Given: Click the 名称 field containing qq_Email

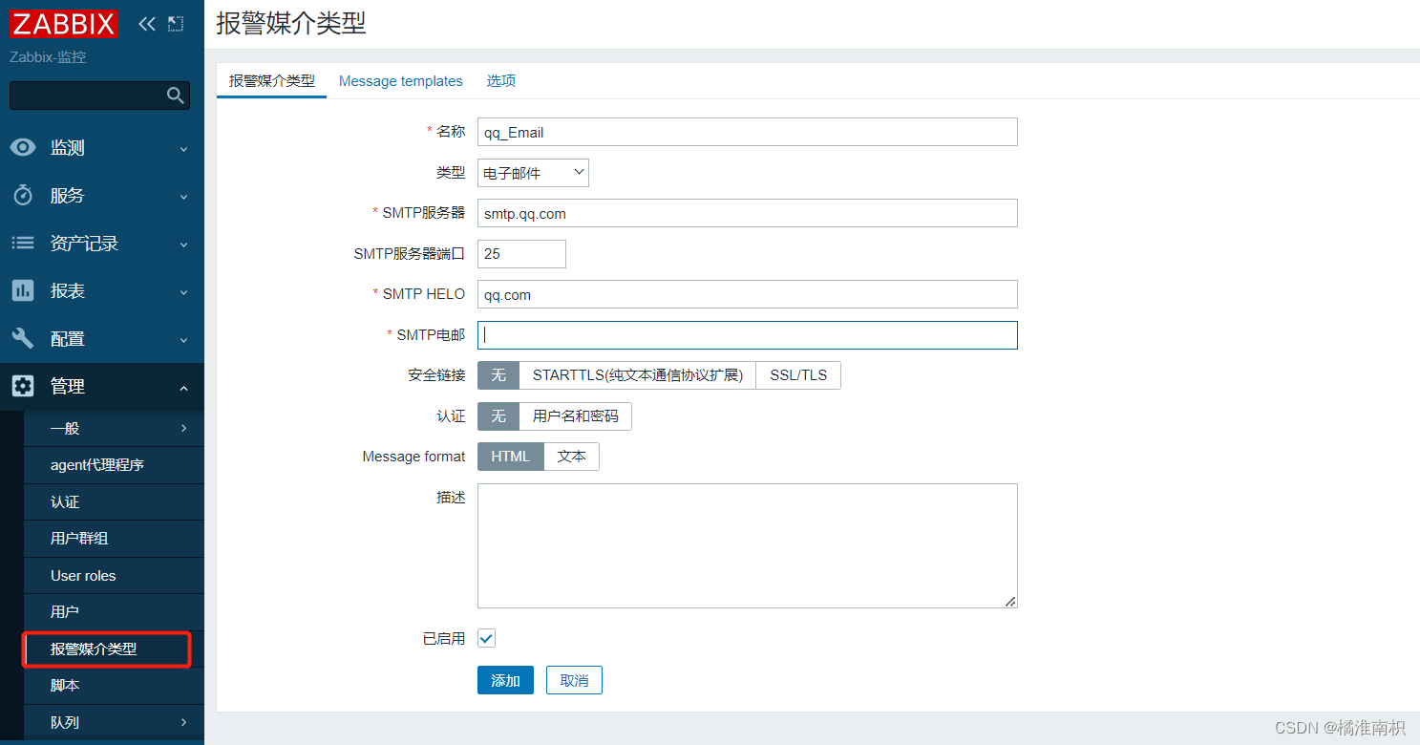Looking at the screenshot, I should pos(748,132).
